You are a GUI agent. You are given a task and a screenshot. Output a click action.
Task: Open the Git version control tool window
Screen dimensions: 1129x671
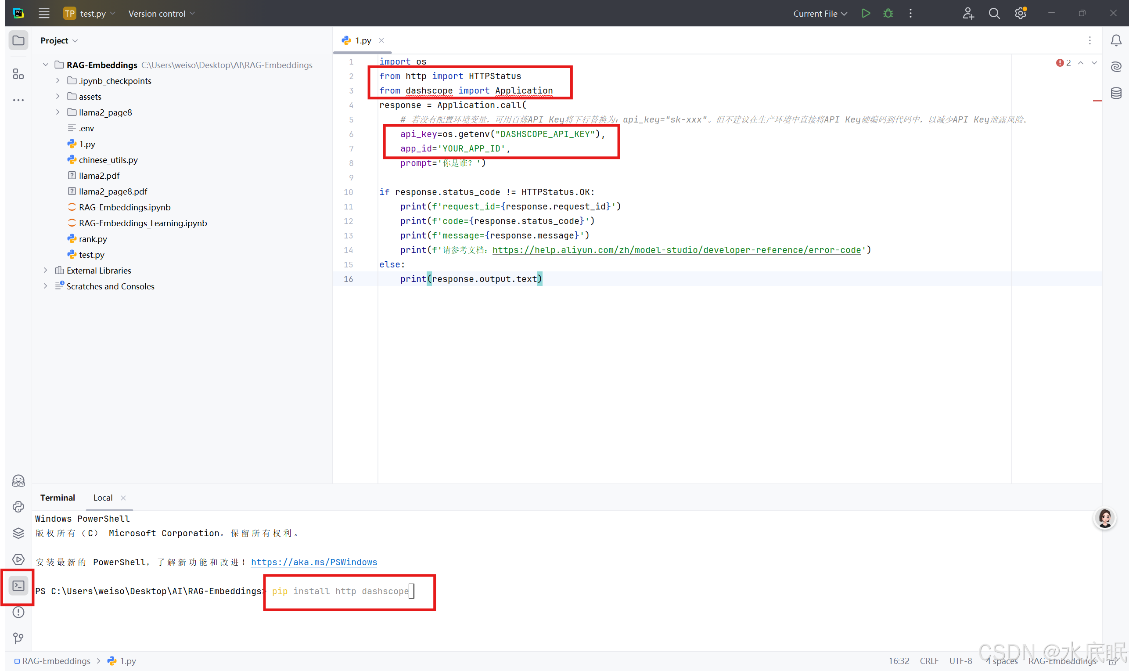pos(18,638)
